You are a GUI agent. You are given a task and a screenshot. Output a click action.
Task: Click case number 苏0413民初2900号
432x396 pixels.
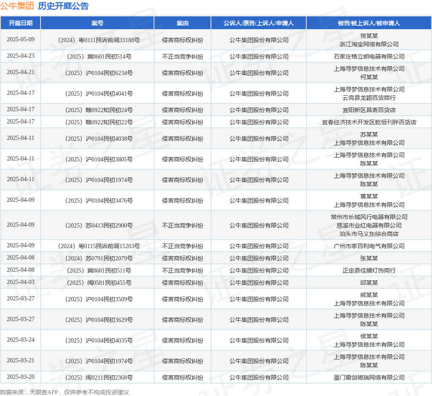pos(99,225)
